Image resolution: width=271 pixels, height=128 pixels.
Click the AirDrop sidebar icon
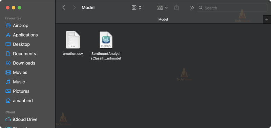pos(8,25)
